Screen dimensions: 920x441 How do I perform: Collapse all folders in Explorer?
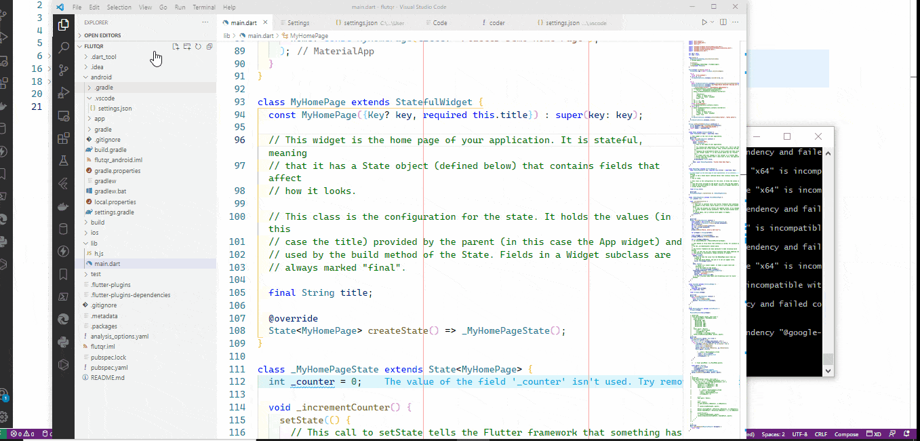[211, 46]
